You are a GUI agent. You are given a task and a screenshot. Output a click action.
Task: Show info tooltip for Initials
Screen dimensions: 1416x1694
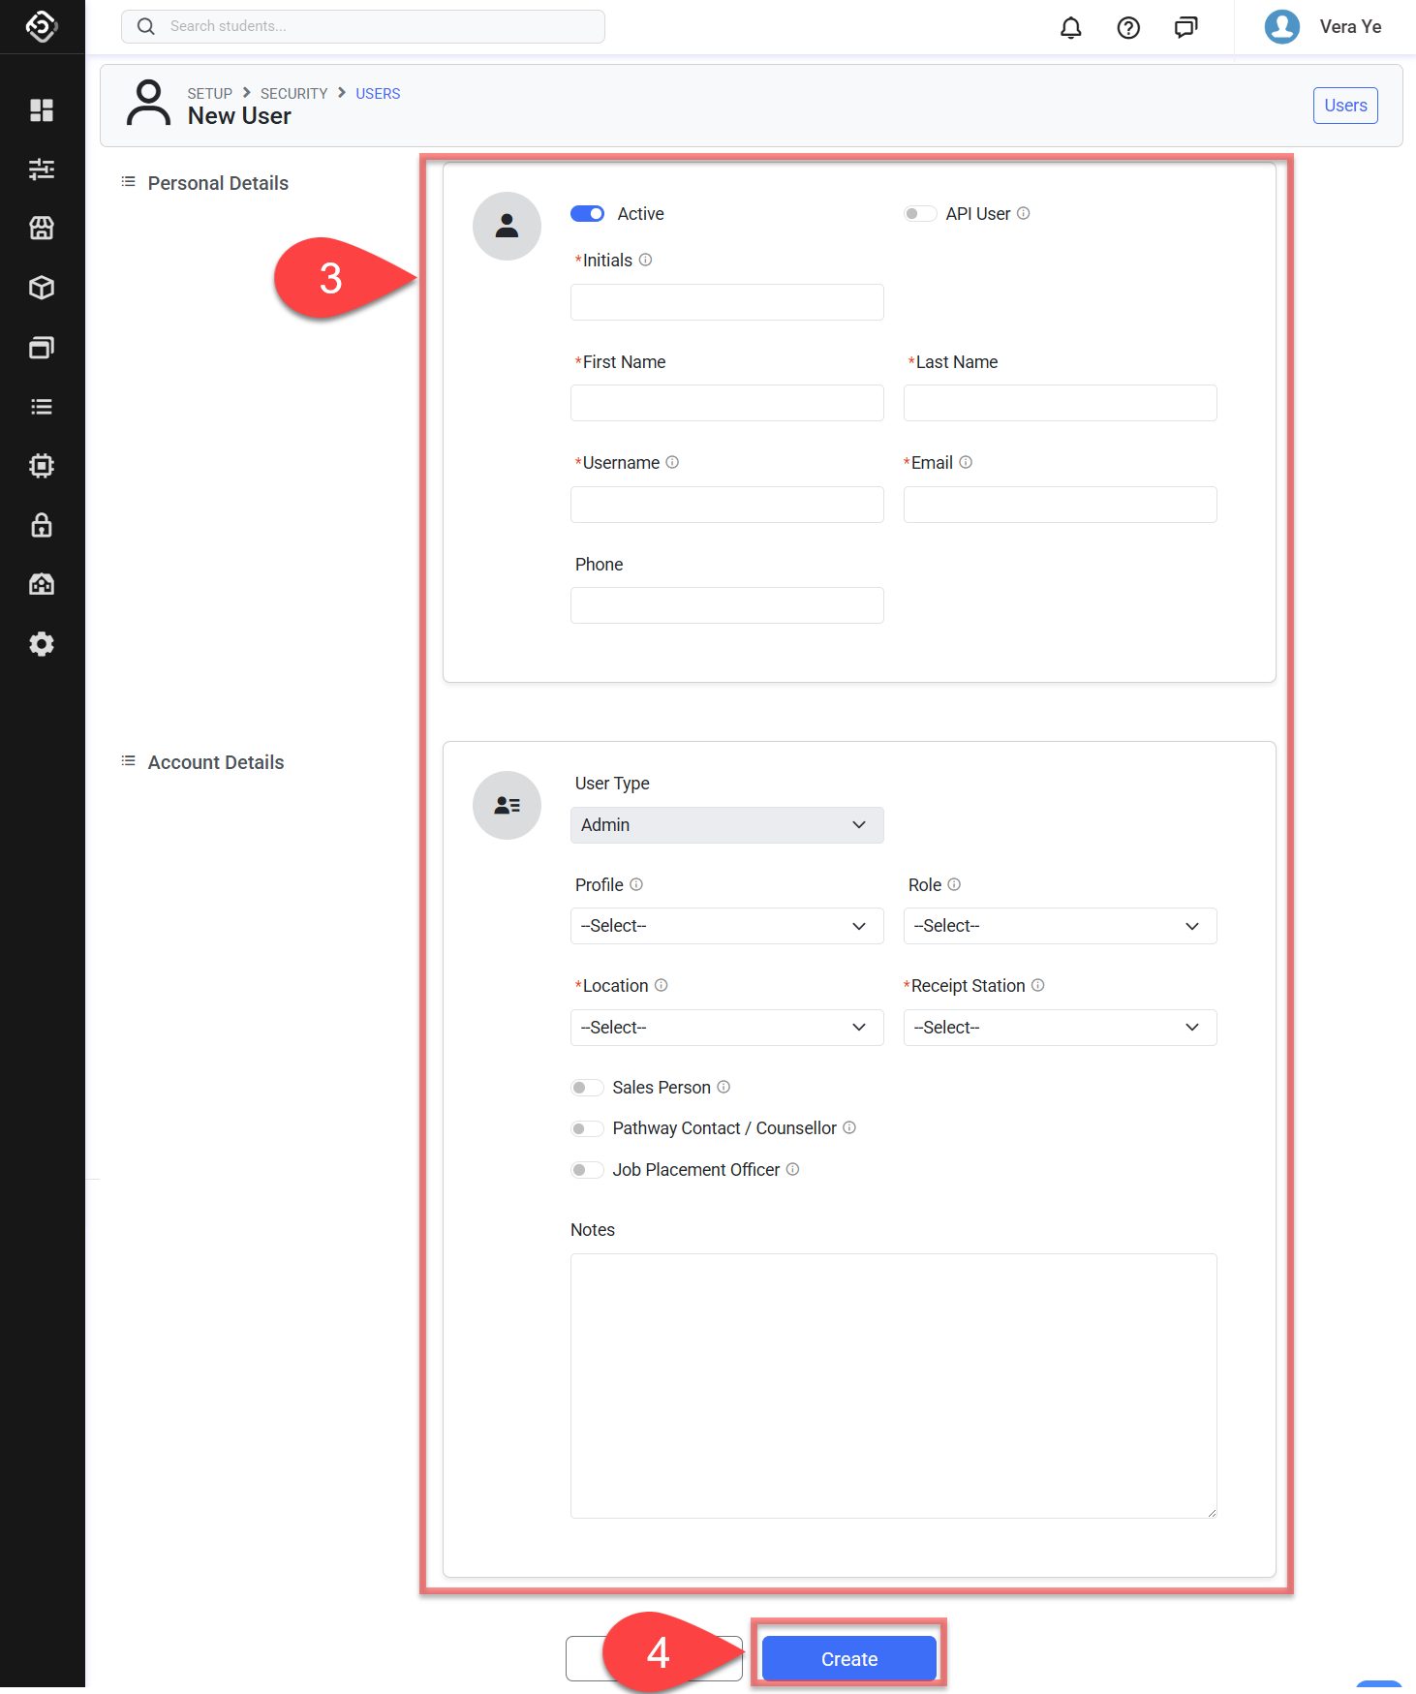coord(646,260)
